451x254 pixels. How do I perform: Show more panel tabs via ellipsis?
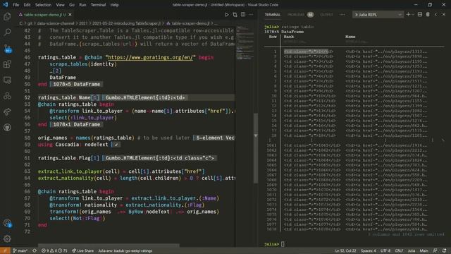click(342, 14)
